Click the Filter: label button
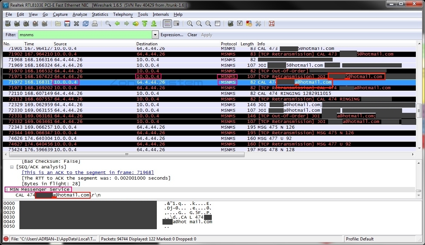Screen dimensions: 425x245 pos(11,35)
